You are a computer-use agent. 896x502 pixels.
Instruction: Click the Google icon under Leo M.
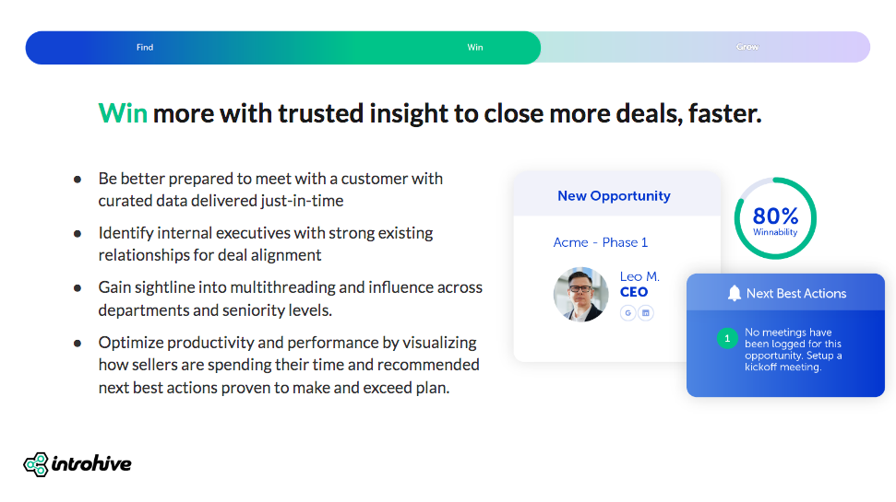pyautogui.click(x=628, y=313)
